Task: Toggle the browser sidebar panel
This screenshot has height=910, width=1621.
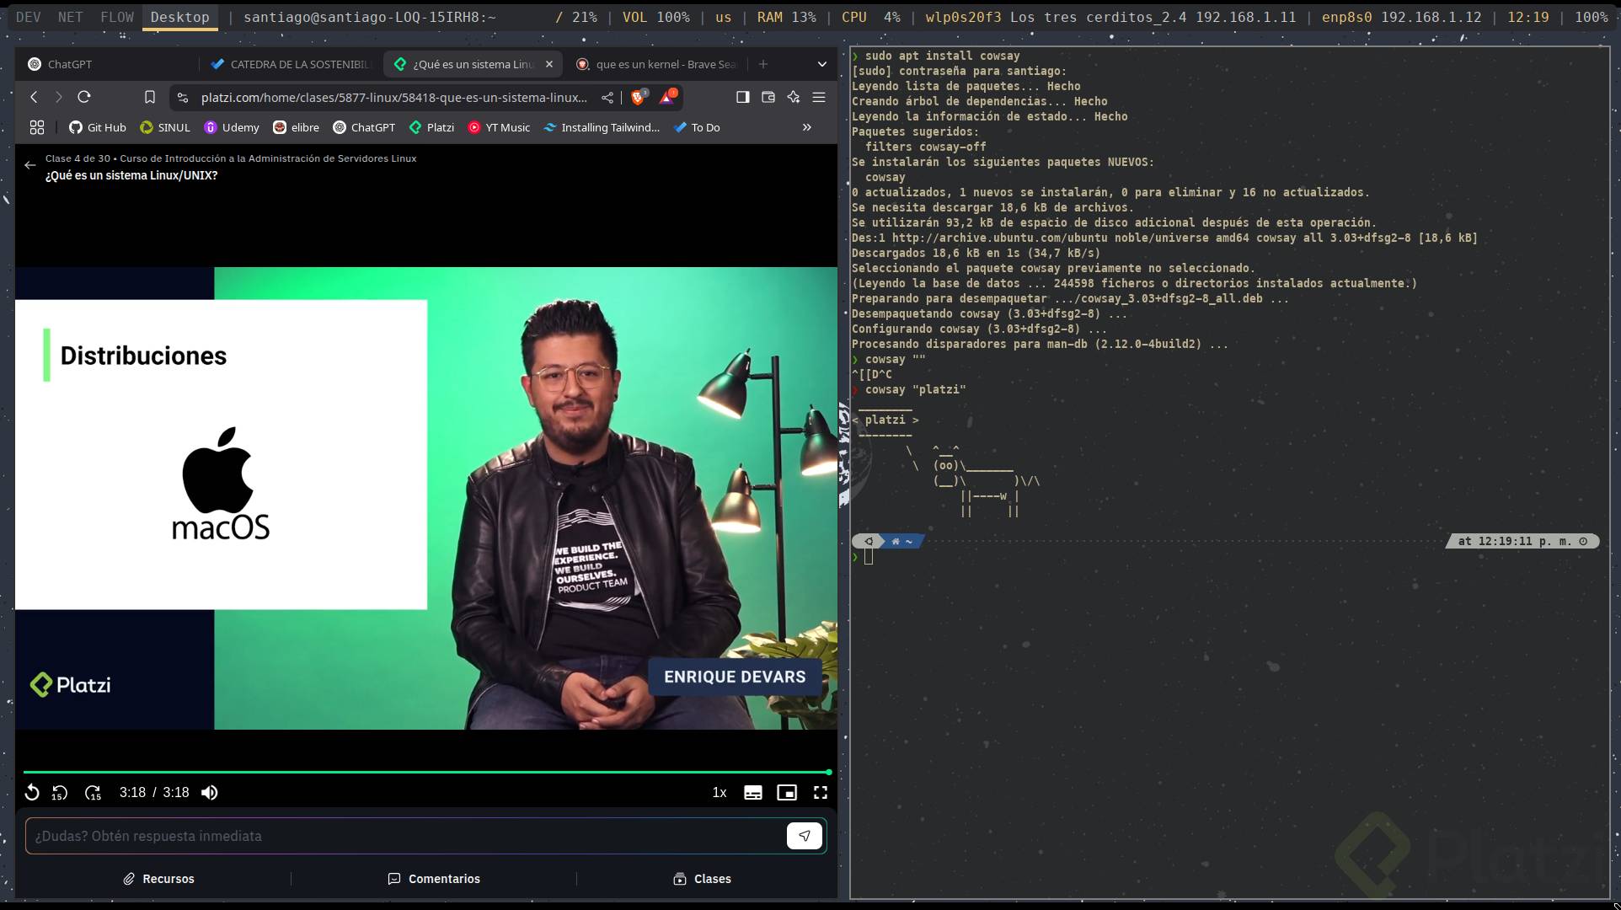Action: coord(743,98)
